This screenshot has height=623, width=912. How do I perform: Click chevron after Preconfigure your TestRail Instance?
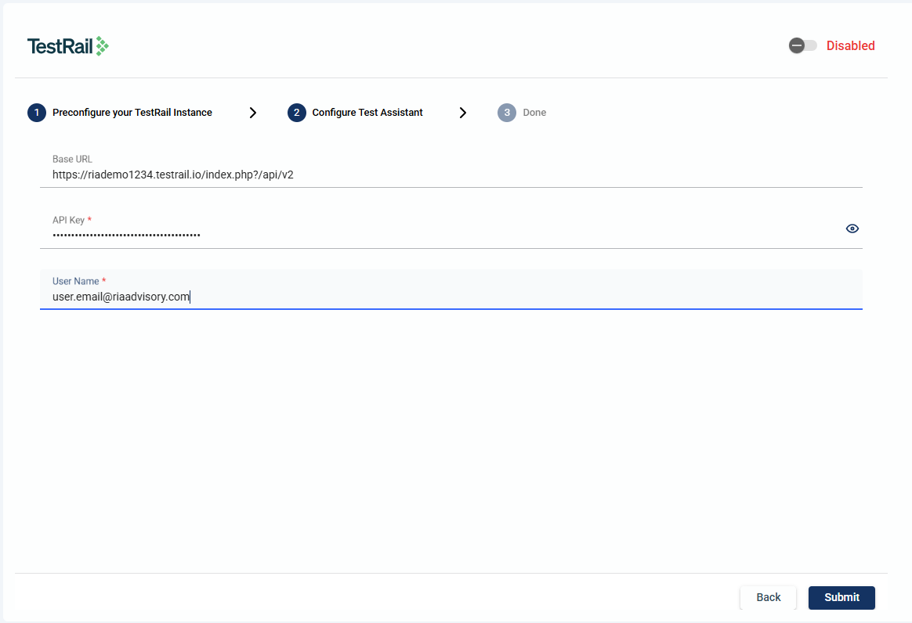click(x=252, y=113)
